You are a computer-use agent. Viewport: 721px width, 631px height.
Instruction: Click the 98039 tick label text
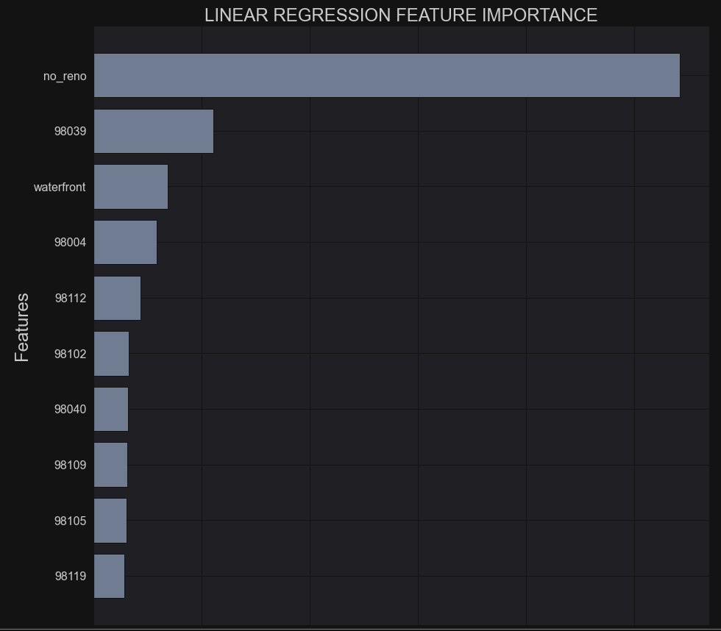[70, 132]
